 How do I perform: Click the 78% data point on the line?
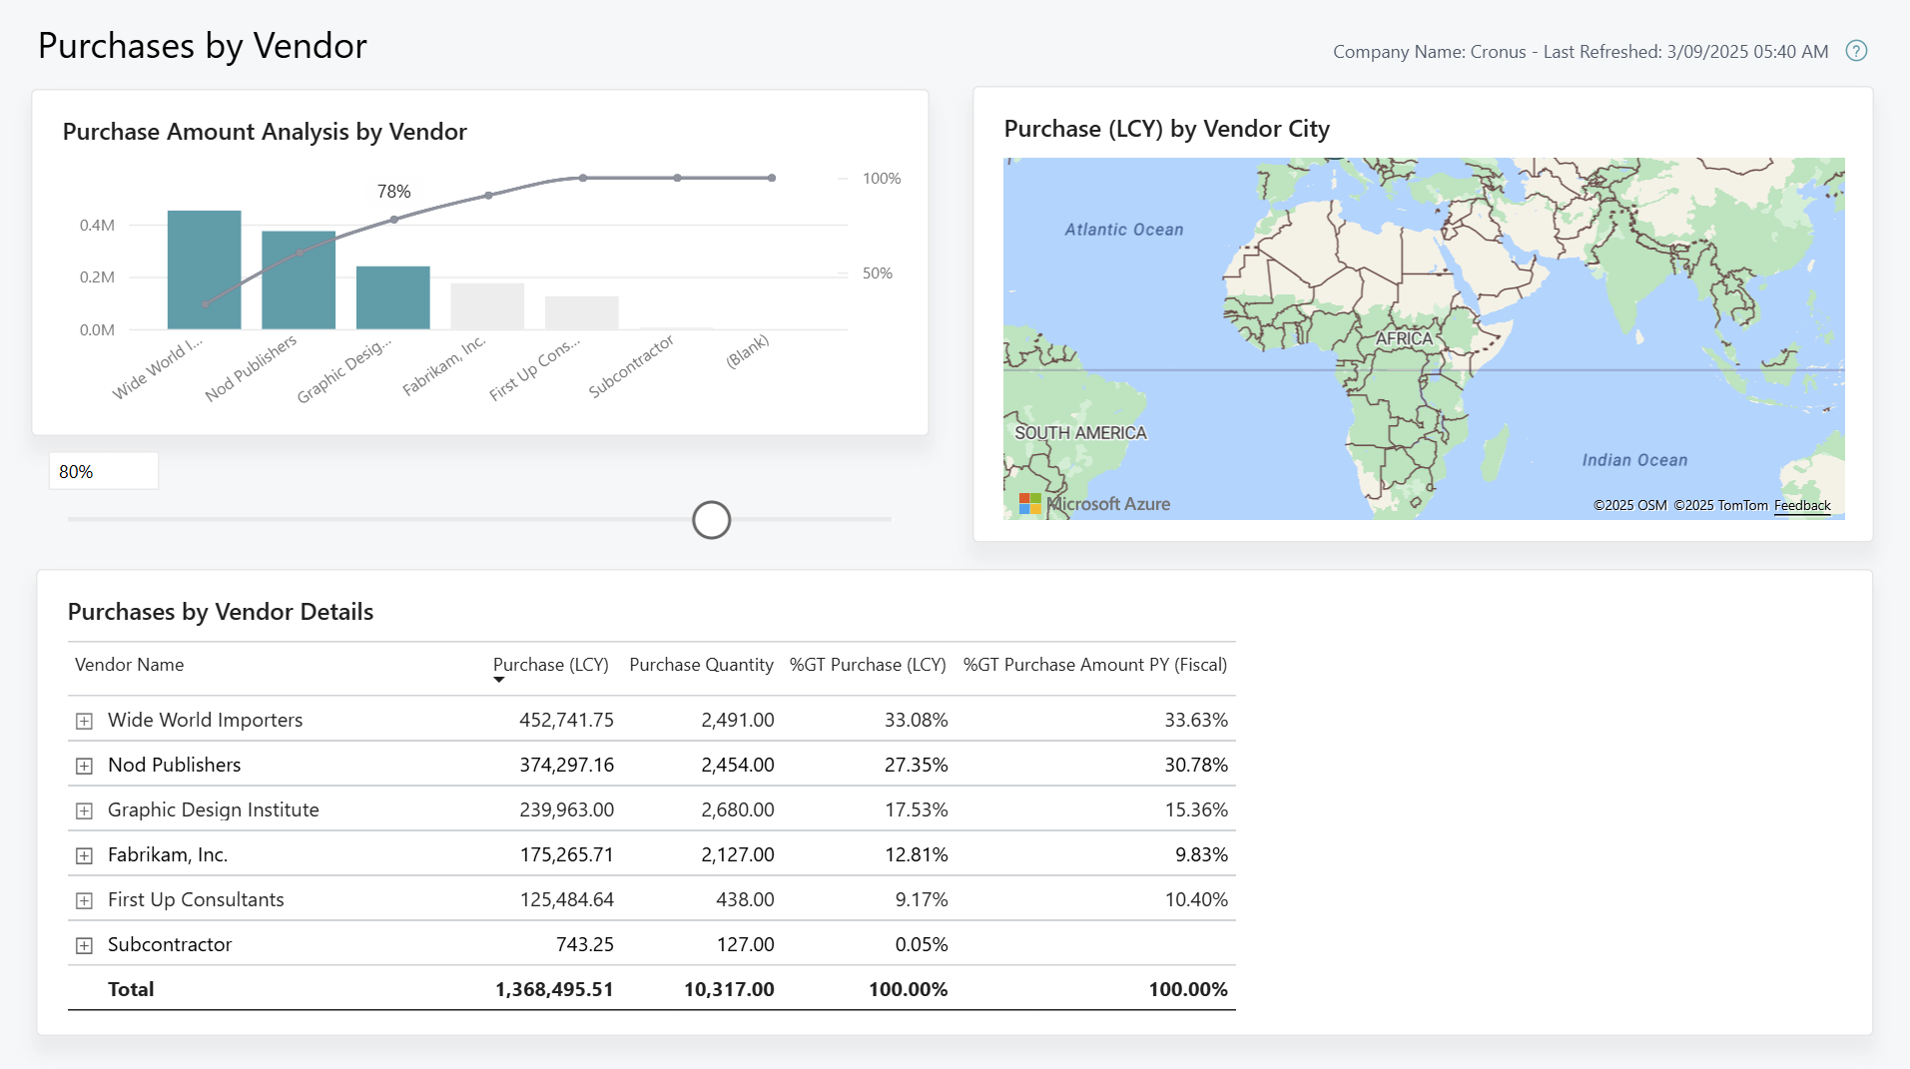pos(392,218)
